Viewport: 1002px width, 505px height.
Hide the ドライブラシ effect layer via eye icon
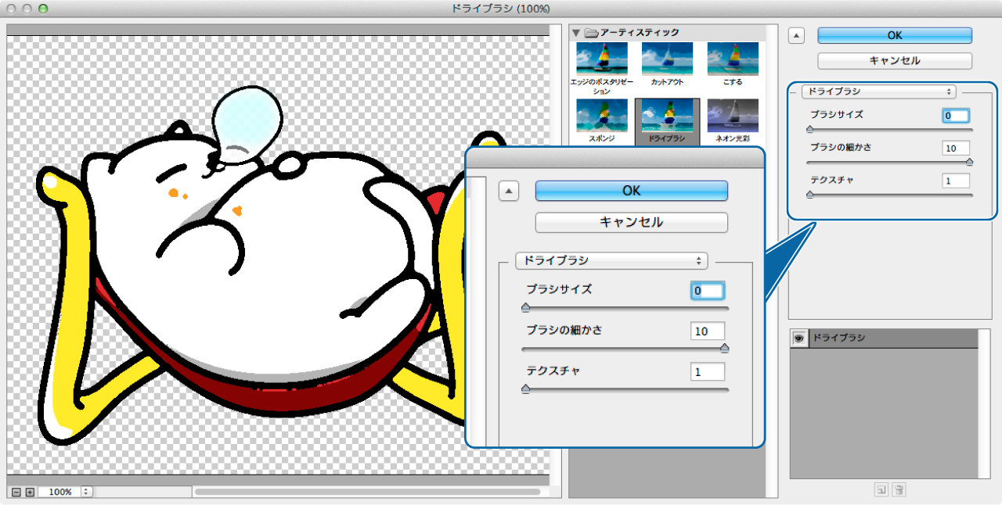(x=799, y=338)
